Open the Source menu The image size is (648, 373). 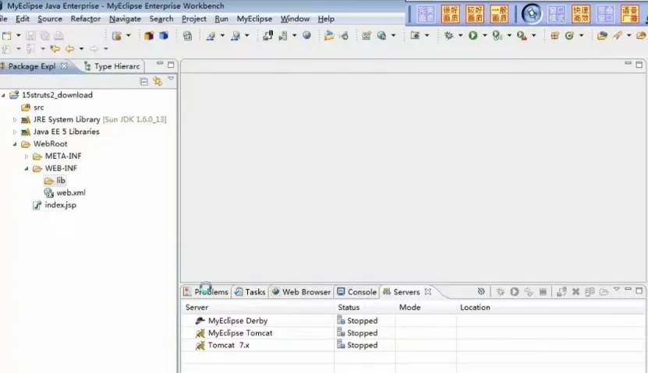pyautogui.click(x=50, y=19)
